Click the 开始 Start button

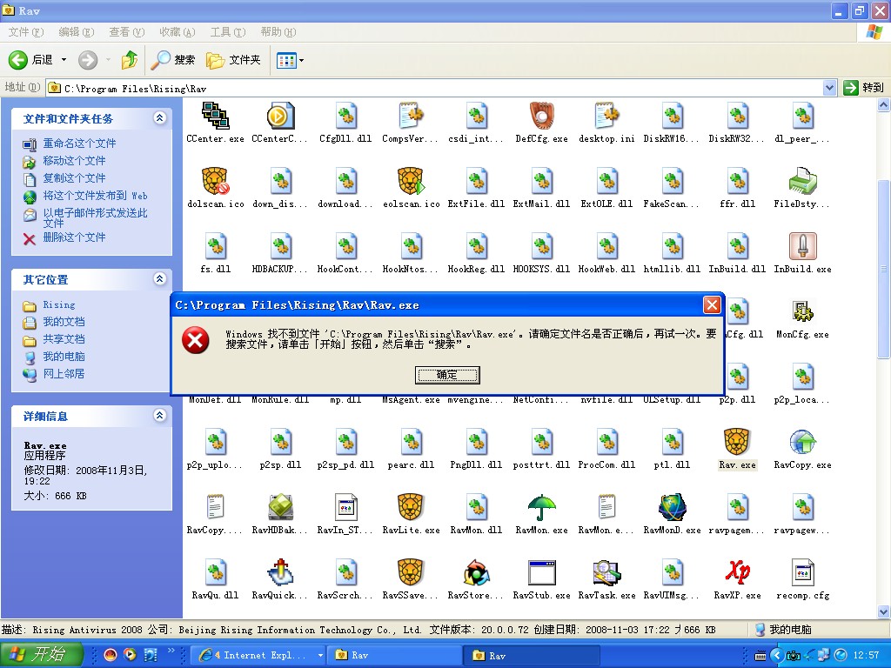pos(42,654)
